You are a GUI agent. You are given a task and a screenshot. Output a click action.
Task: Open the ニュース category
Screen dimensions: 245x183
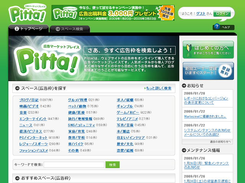click(x=26, y=125)
